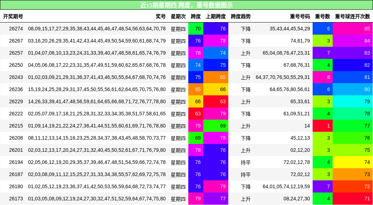Click the winning numbers of row 26173
The width and height of the screenshot is (373, 205).
97,199
